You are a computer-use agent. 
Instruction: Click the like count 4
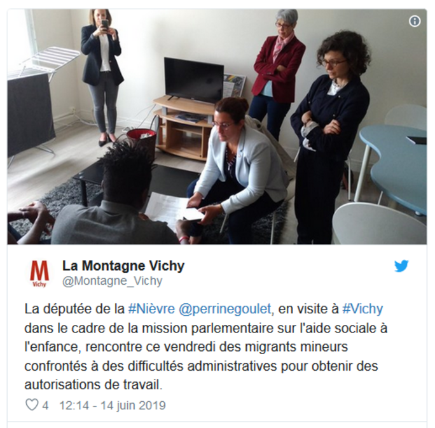45,405
